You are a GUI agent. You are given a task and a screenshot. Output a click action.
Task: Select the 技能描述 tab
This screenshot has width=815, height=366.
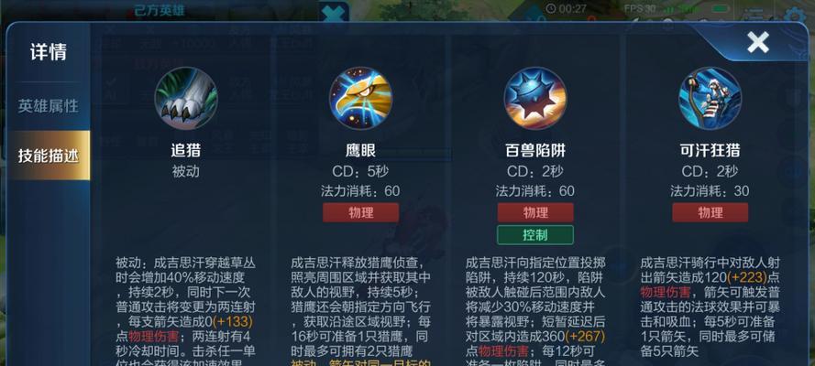click(x=49, y=155)
